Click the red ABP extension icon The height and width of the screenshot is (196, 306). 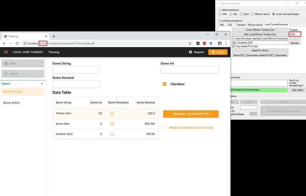click(x=204, y=43)
